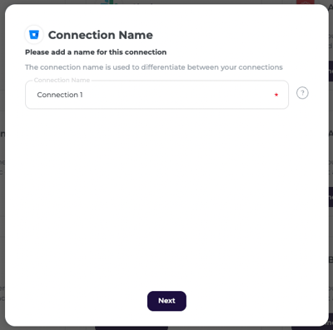Click 'Please add a name for this connection'
This screenshot has width=333, height=330.
(x=96, y=52)
